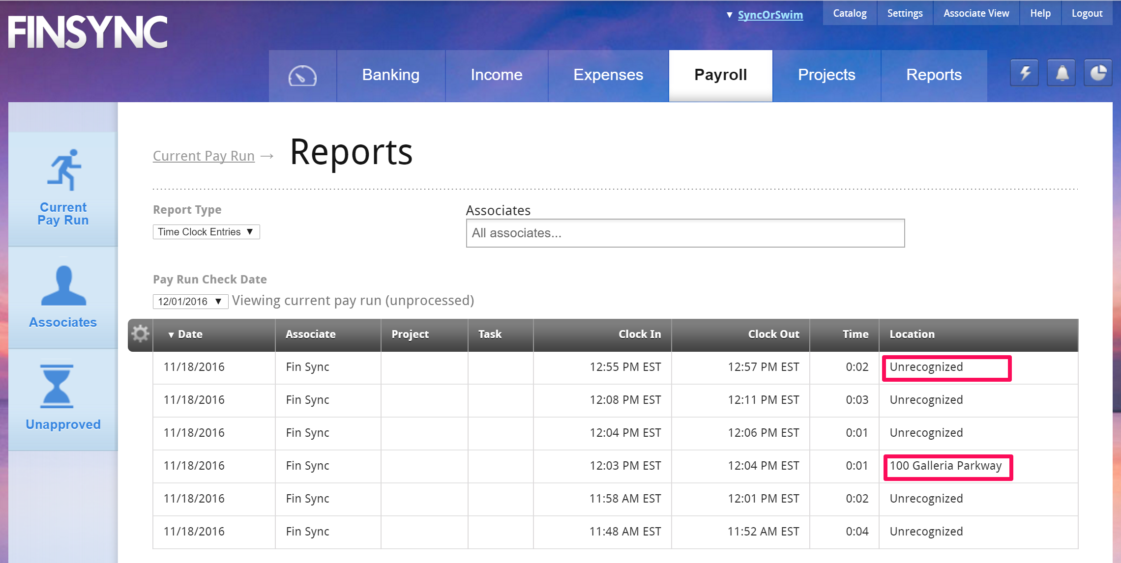Image resolution: width=1121 pixels, height=563 pixels.
Task: Click the 100 Galleria Parkway location
Action: pos(945,466)
